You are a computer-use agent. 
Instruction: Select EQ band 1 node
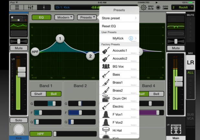point(60,38)
